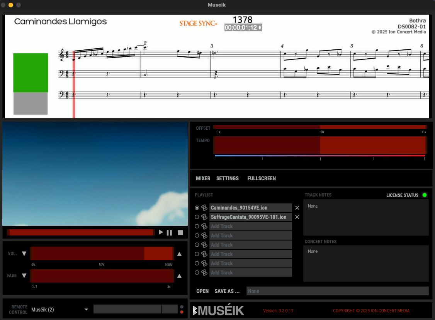Click the FADE down arrow to fade out
The height and width of the screenshot is (320, 435).
click(x=24, y=275)
